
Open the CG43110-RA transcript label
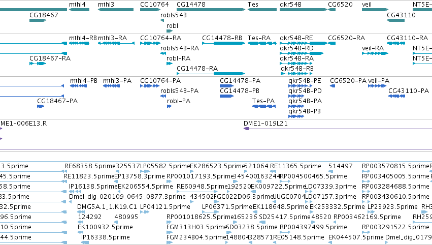tap(408, 38)
